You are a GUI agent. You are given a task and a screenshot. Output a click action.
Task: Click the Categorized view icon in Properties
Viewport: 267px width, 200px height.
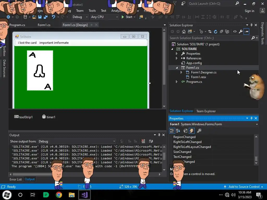[172, 131]
